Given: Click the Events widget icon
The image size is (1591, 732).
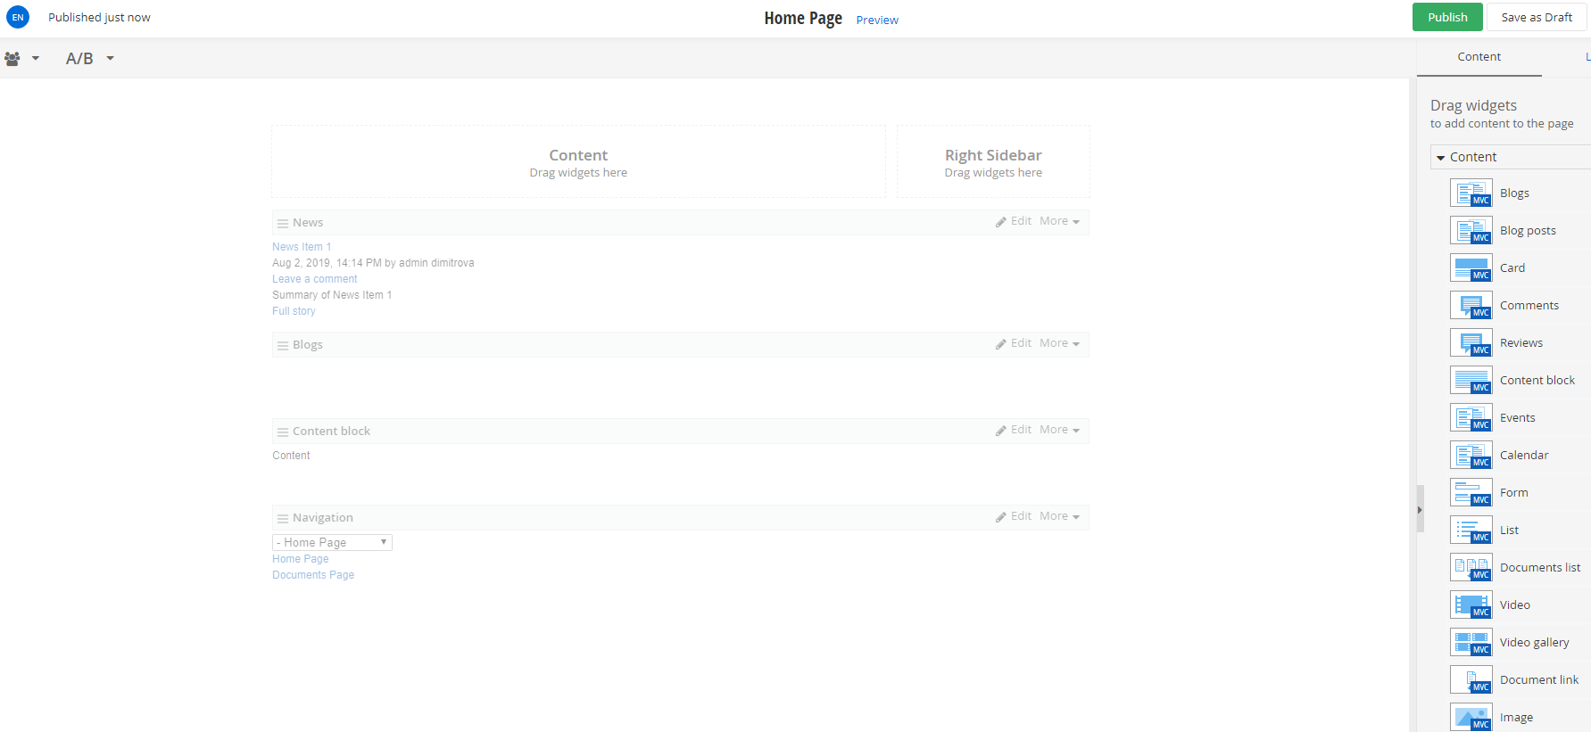Looking at the screenshot, I should coord(1471,417).
